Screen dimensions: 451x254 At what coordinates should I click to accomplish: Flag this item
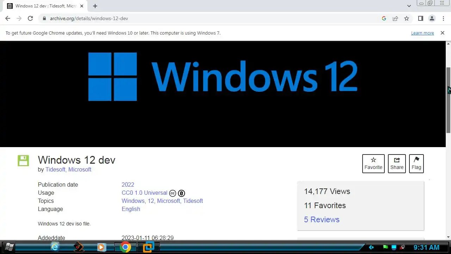click(416, 164)
